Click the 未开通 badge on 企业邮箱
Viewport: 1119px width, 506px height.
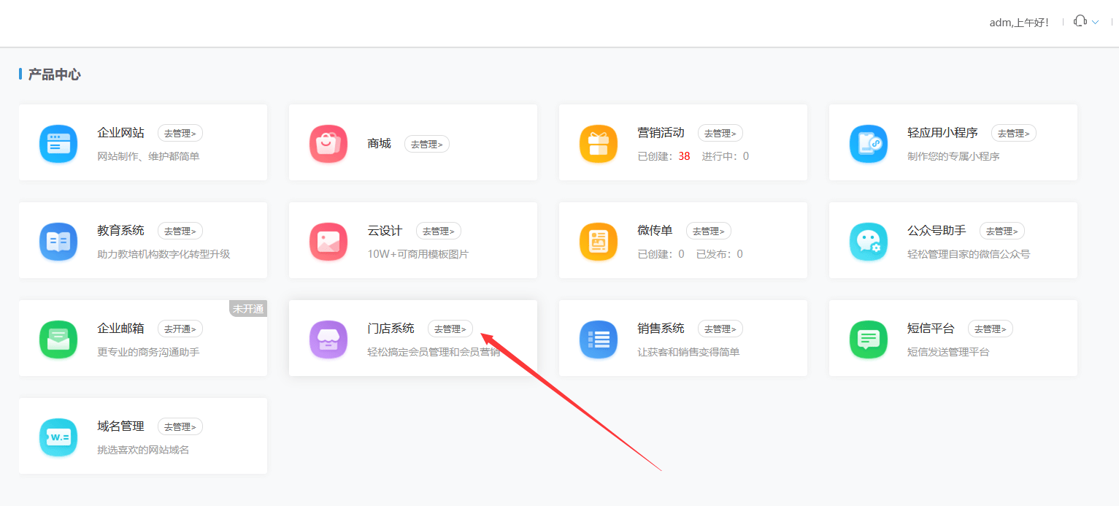(248, 308)
